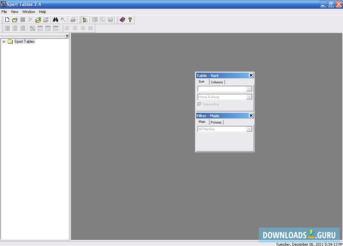Click the first full grid icon in second toolbar
Screen dimensions: 343x246
point(7,28)
